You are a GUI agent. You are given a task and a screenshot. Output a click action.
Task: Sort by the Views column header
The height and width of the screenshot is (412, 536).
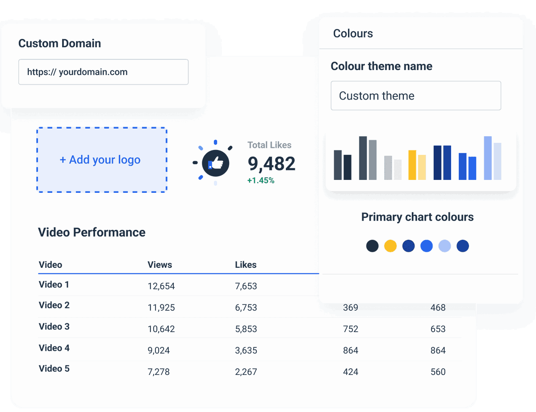159,265
